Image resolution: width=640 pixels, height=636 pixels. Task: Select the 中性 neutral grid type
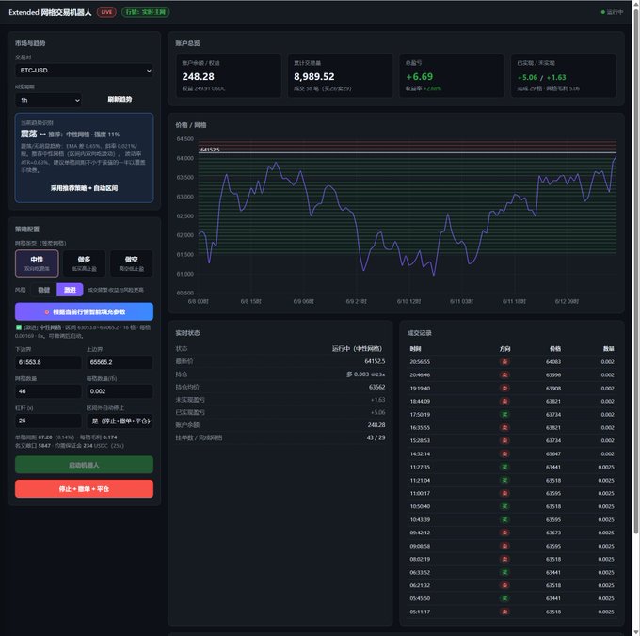[x=37, y=263]
